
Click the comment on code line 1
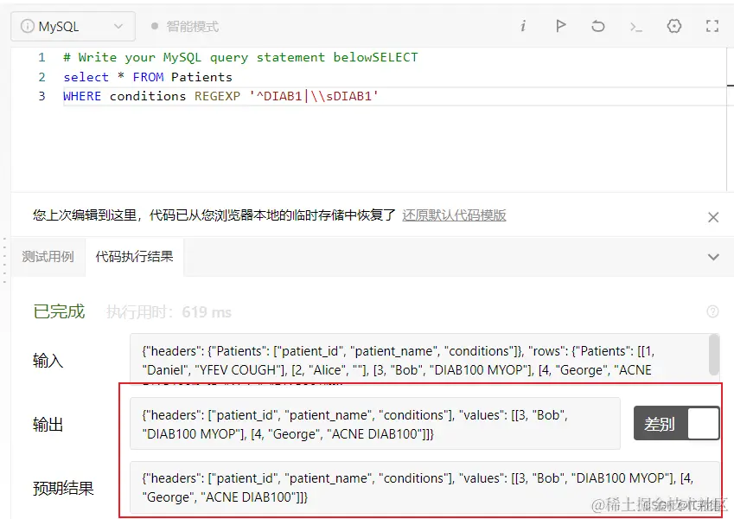click(240, 57)
